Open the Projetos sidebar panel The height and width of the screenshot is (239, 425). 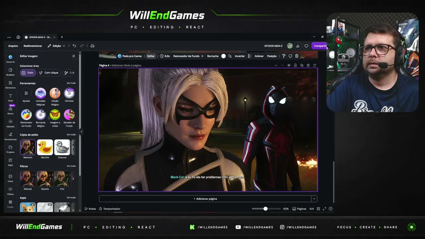click(x=10, y=149)
